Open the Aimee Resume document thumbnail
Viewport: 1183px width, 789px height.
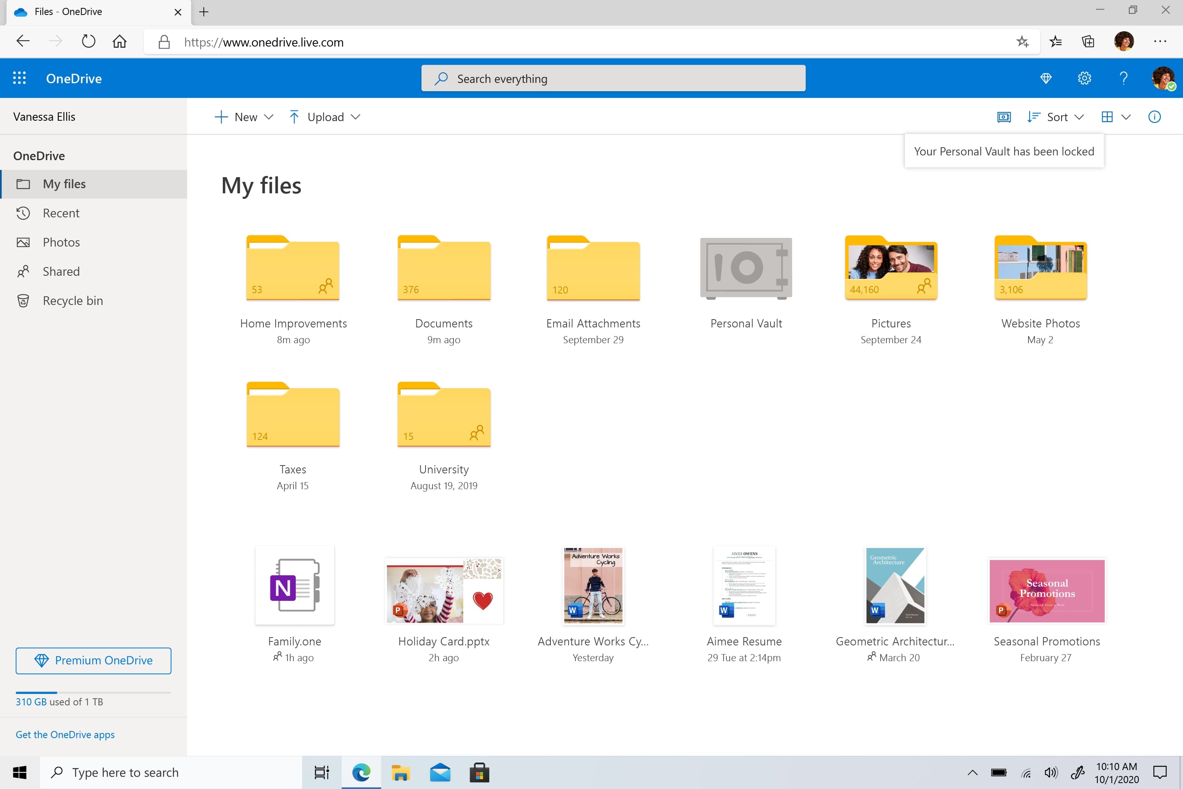coord(744,585)
